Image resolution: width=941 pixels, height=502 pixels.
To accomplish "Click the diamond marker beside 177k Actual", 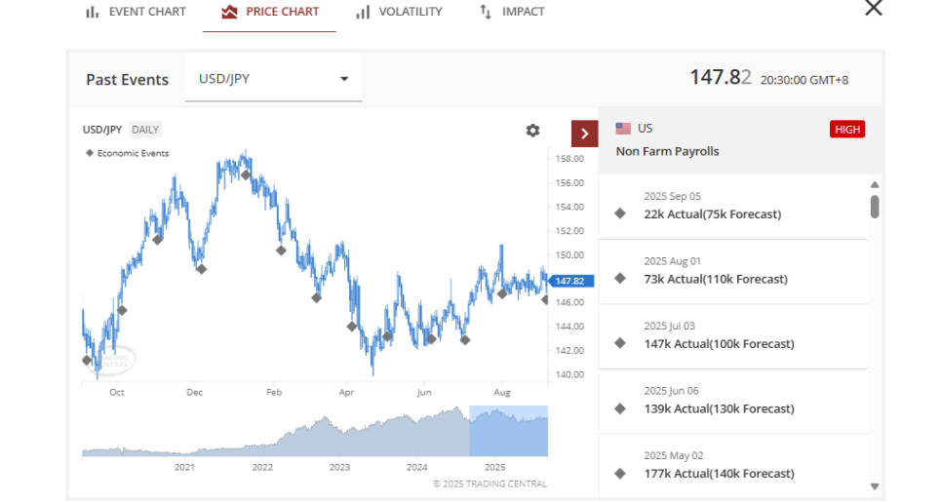I will coord(620,473).
